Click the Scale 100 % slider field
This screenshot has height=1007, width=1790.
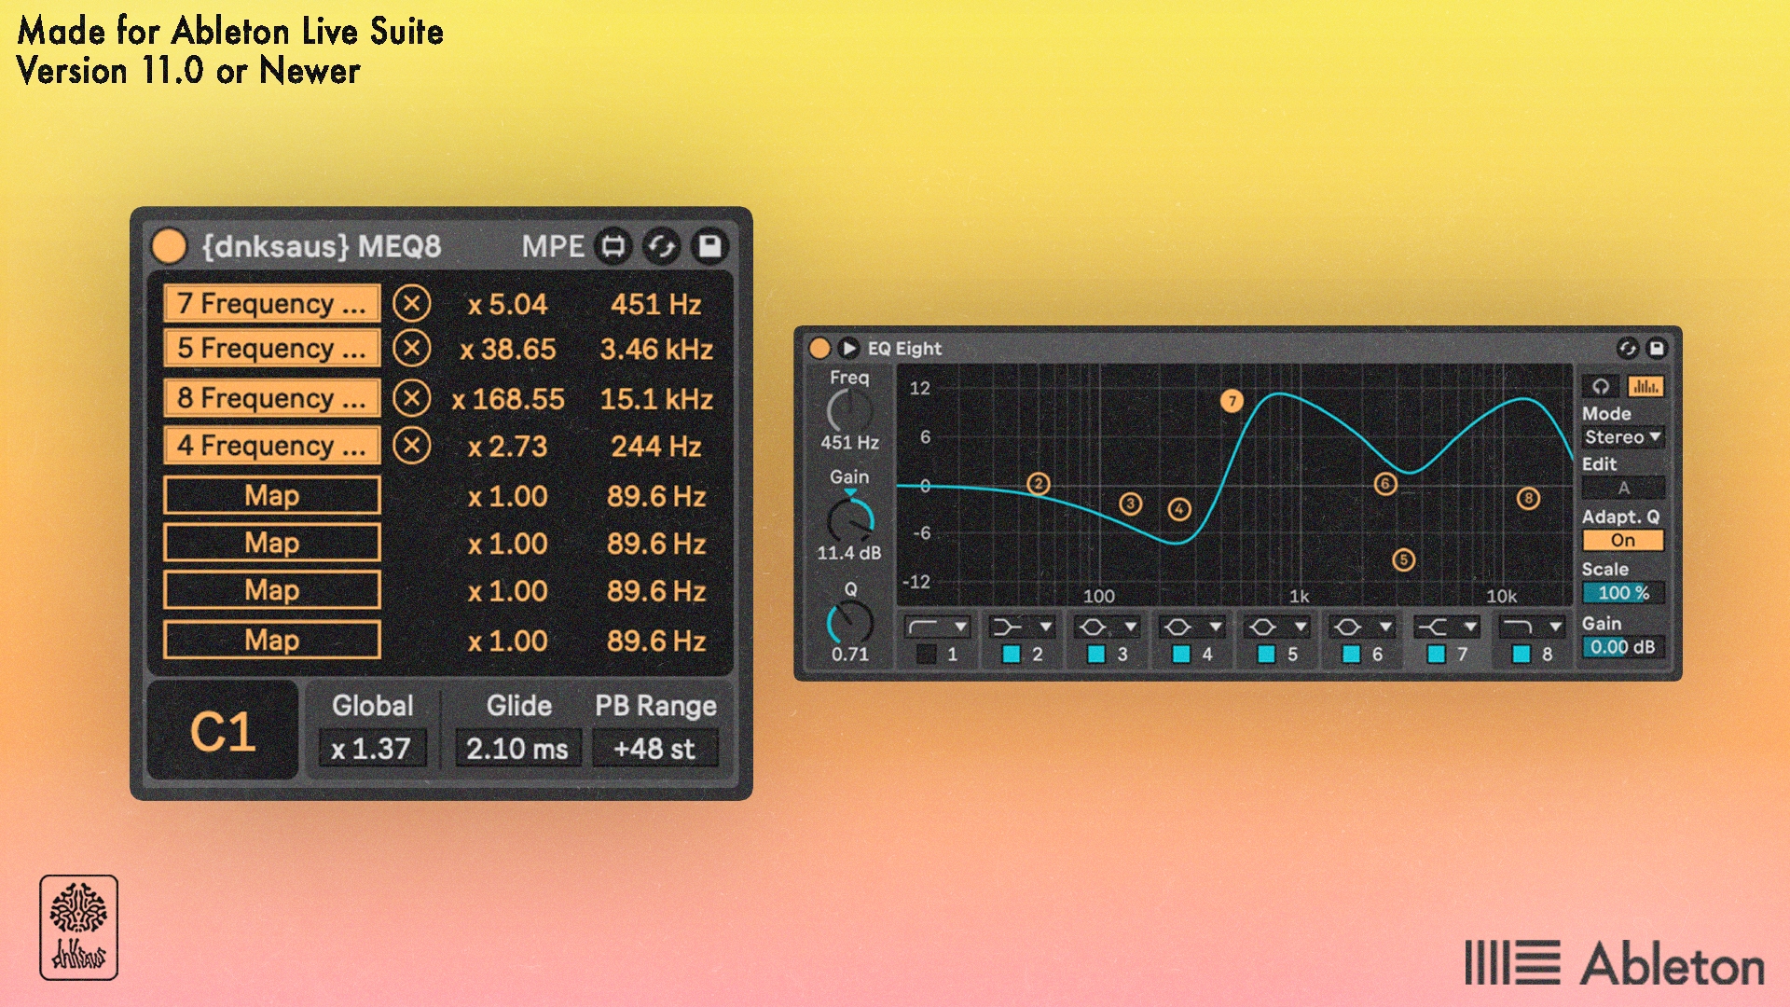pyautogui.click(x=1623, y=593)
